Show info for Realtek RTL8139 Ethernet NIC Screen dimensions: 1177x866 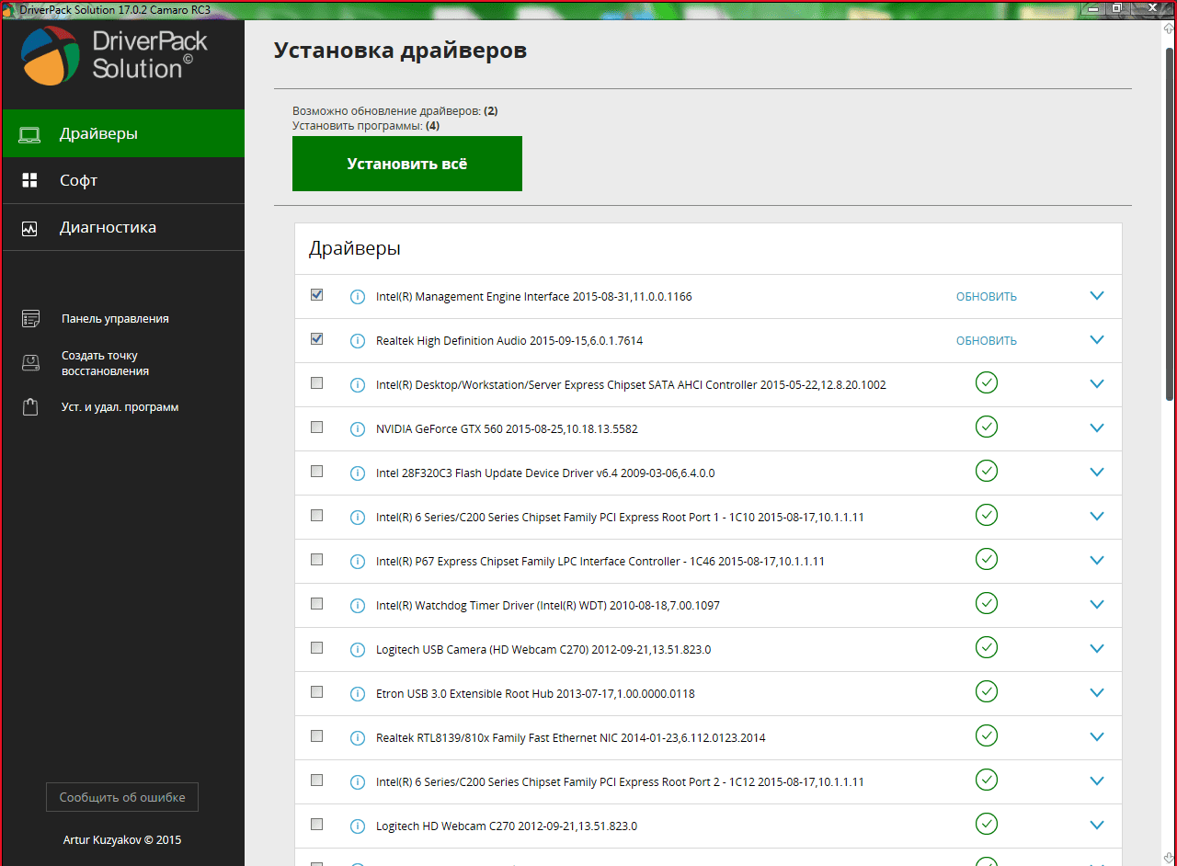click(358, 738)
